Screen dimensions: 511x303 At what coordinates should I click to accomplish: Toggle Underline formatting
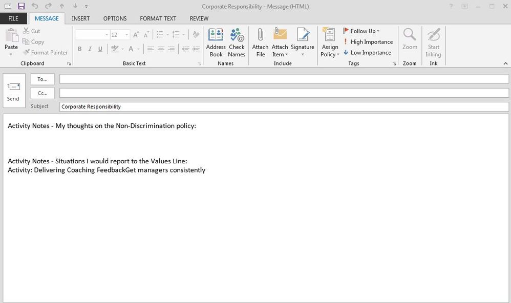(x=100, y=49)
